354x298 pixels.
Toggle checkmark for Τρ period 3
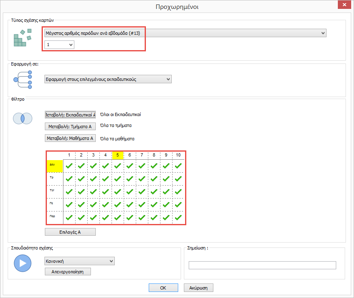coord(94,179)
